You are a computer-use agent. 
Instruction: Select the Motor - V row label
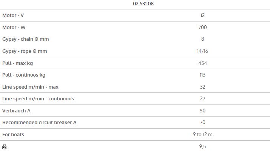(x=13, y=15)
